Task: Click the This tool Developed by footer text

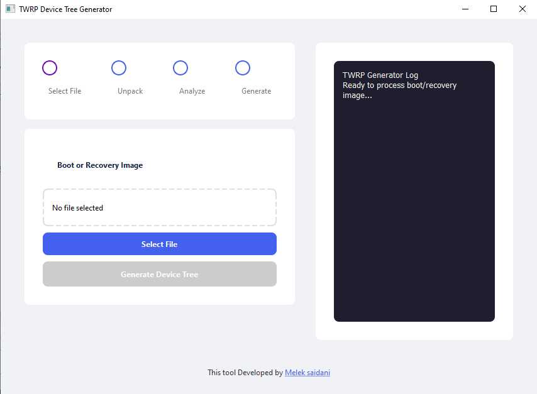Action: tap(244, 373)
